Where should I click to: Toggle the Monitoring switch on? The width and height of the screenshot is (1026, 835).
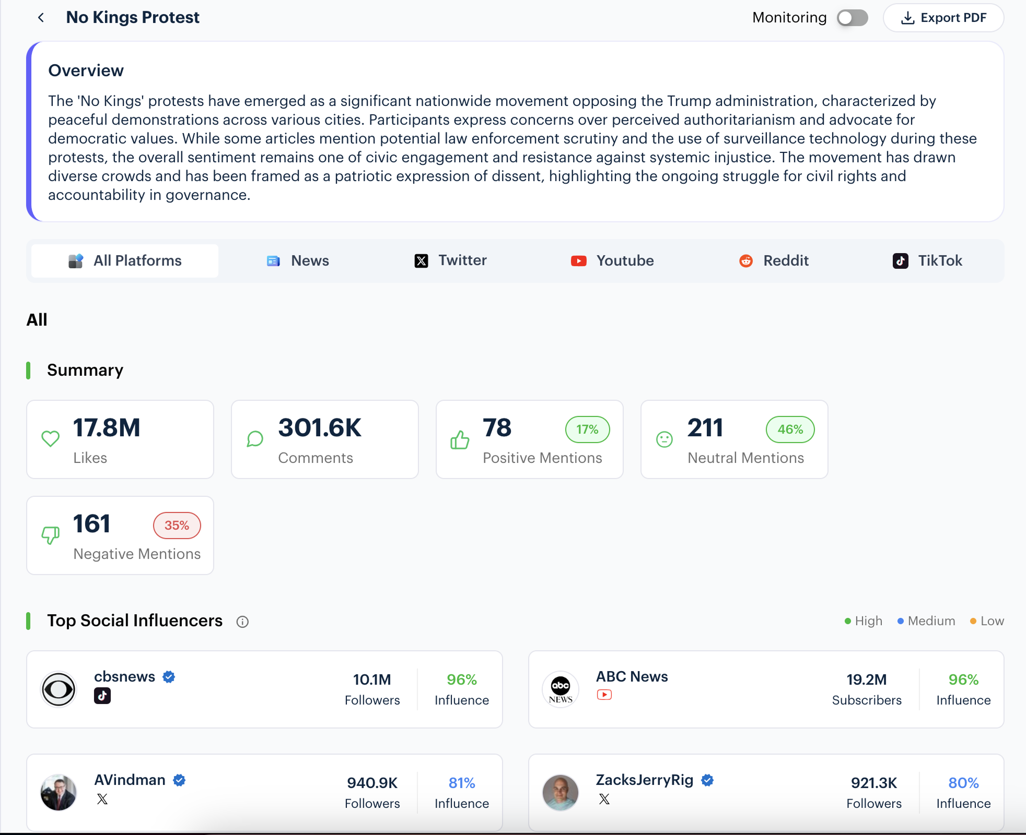click(x=852, y=18)
